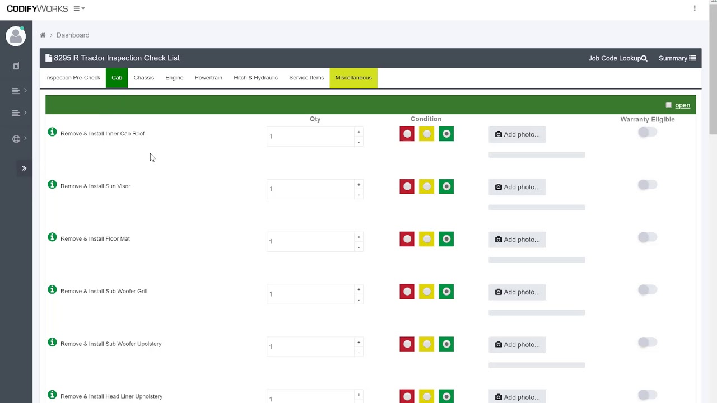The image size is (717, 403).
Task: Click quantity field for Sub Woofer Grill
Action: pos(310,294)
